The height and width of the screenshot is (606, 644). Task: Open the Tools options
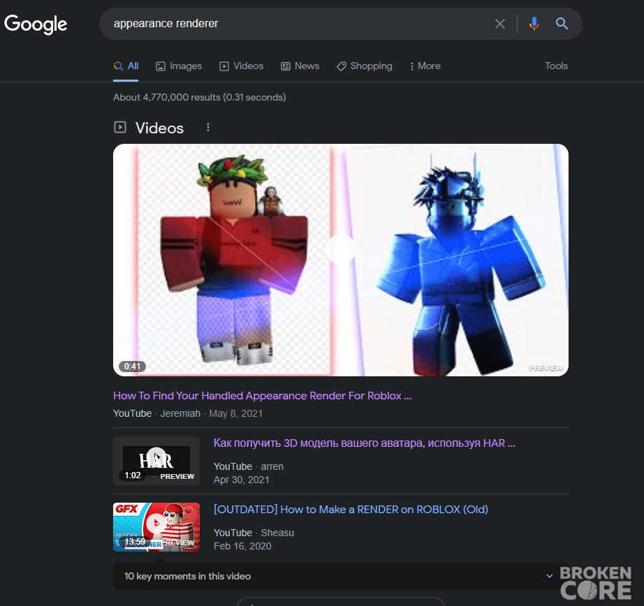pyautogui.click(x=556, y=66)
